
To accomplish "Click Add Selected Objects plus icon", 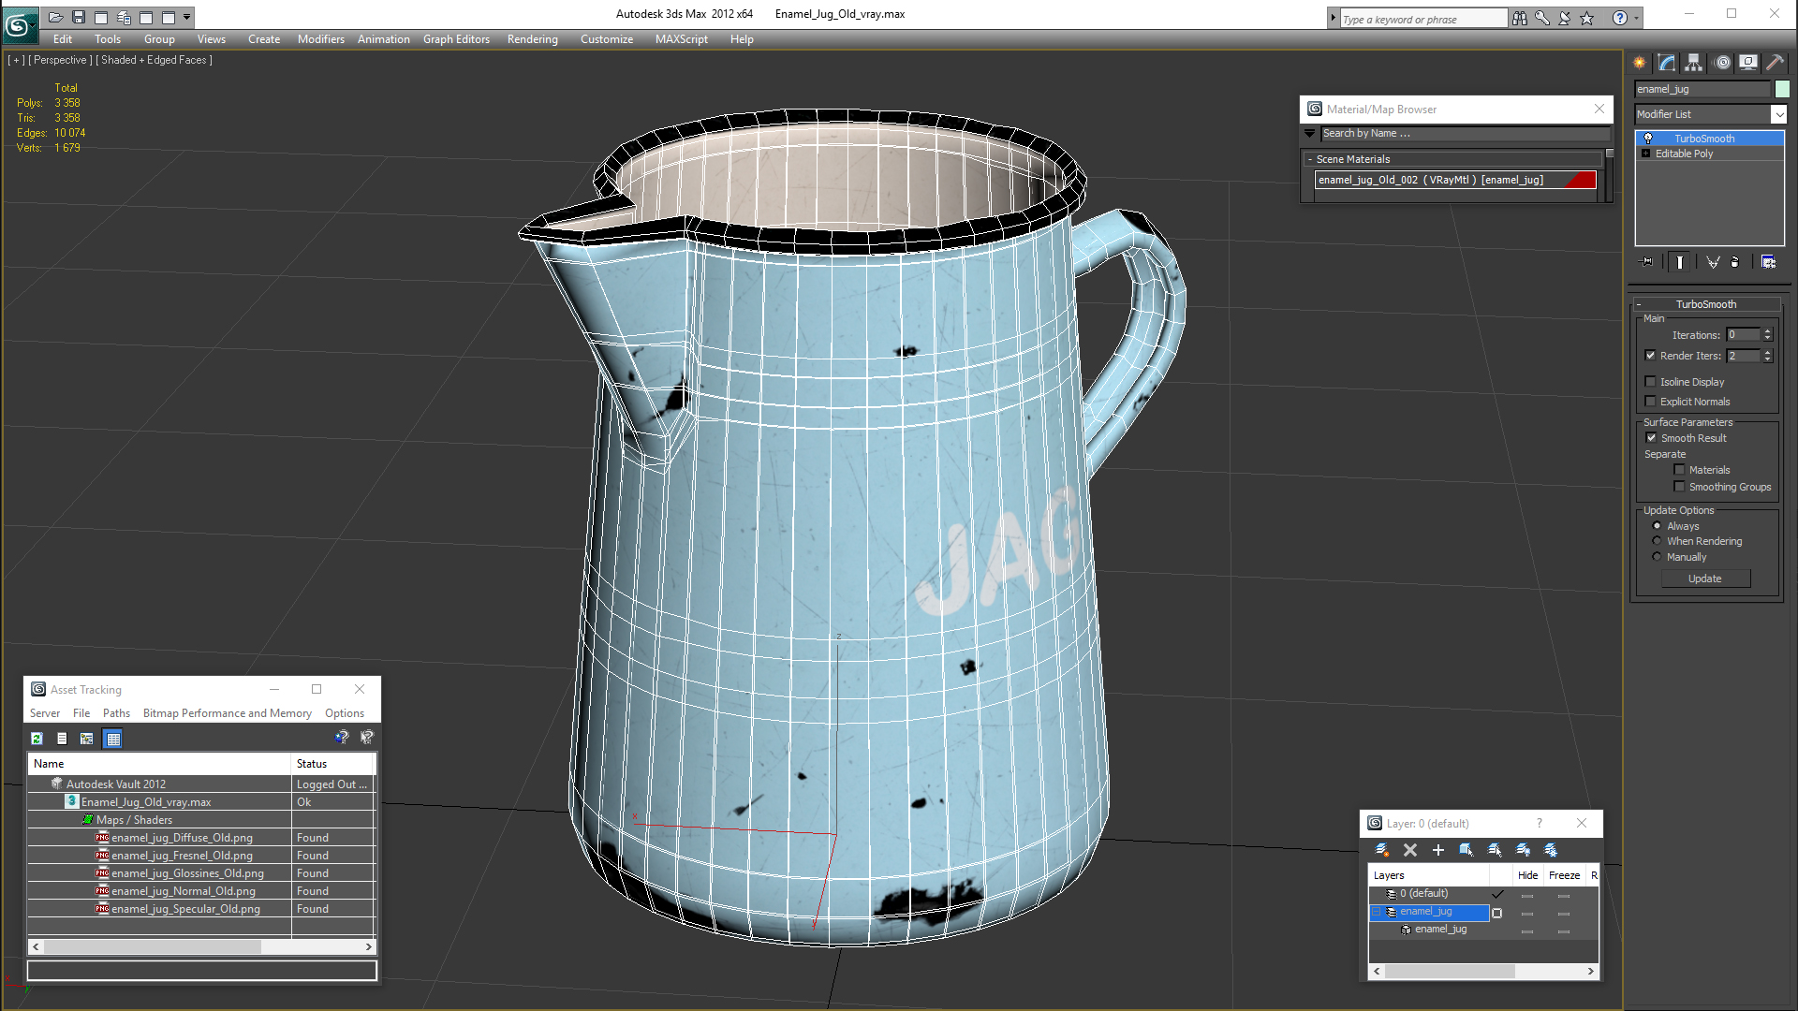I will [1438, 850].
